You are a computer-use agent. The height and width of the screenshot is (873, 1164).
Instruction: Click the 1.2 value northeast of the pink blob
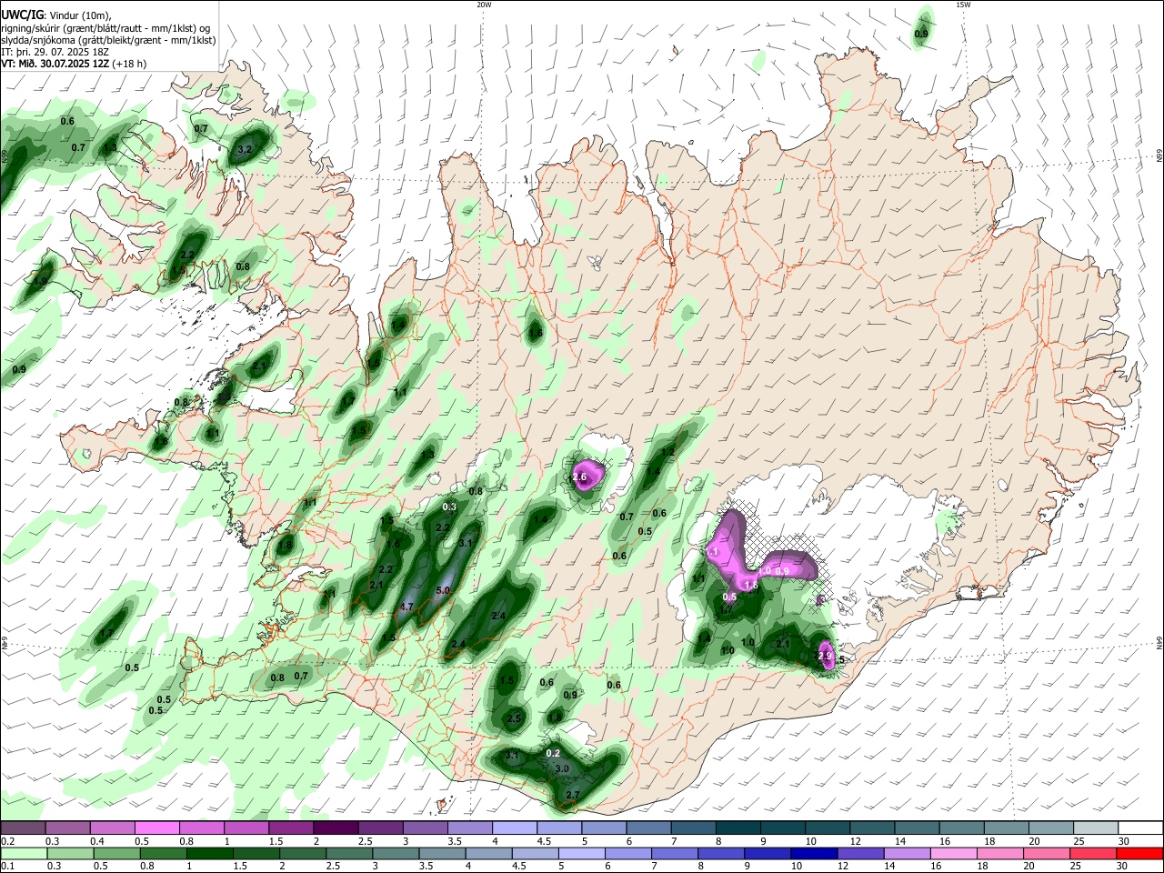point(667,452)
